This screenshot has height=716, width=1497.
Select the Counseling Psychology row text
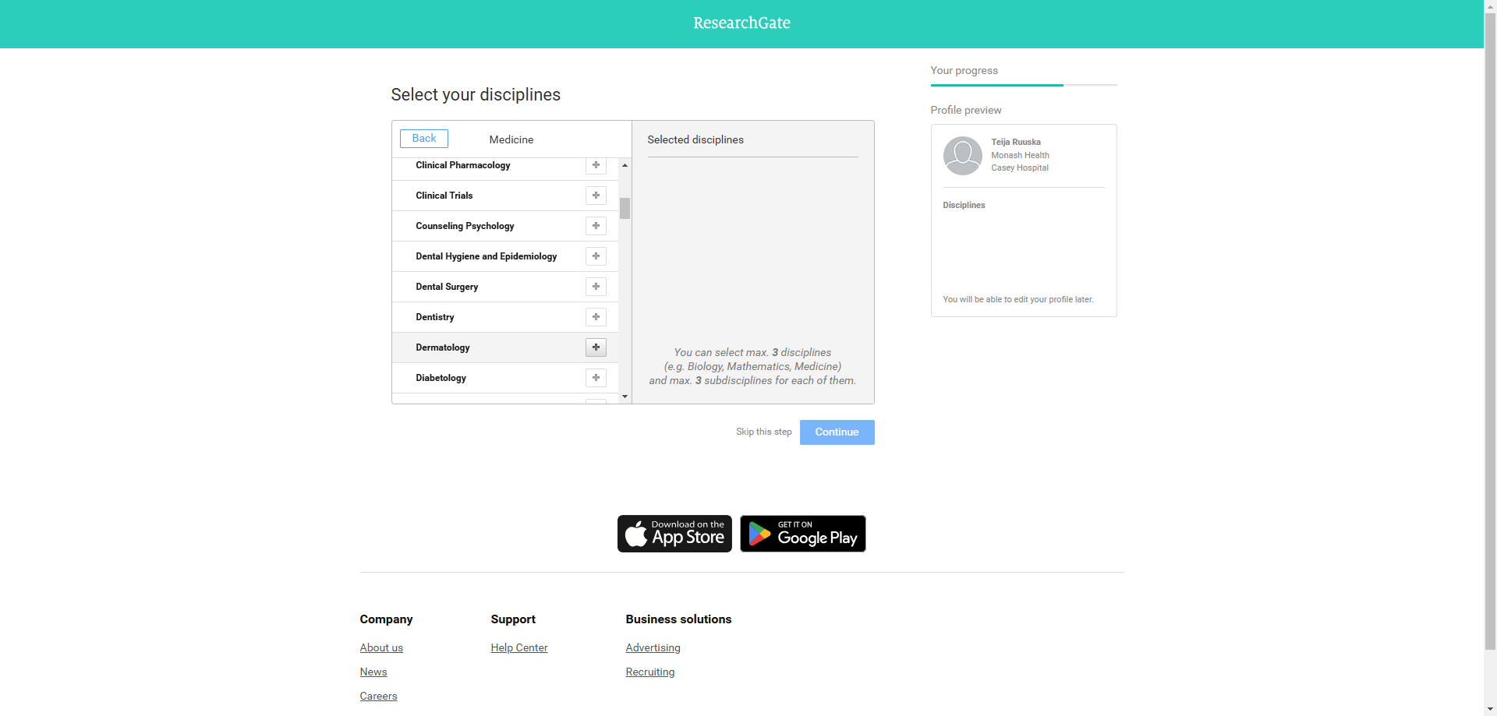pos(465,226)
